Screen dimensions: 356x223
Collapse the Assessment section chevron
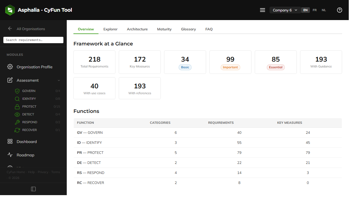pyautogui.click(x=58, y=80)
